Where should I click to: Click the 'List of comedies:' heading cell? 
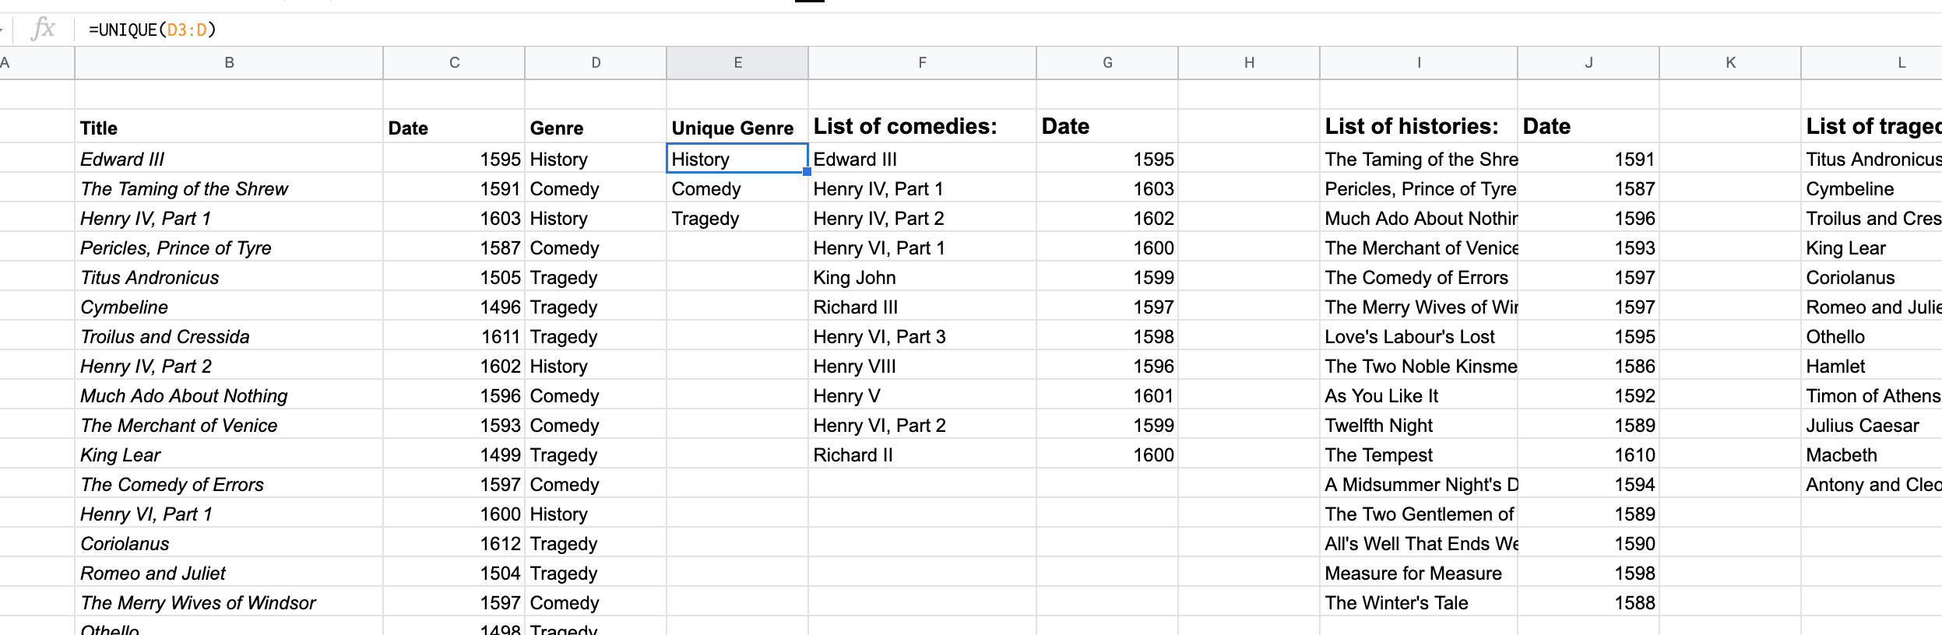(922, 127)
